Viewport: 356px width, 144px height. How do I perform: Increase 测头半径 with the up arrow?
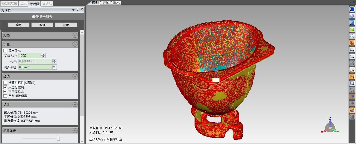coord(54,66)
